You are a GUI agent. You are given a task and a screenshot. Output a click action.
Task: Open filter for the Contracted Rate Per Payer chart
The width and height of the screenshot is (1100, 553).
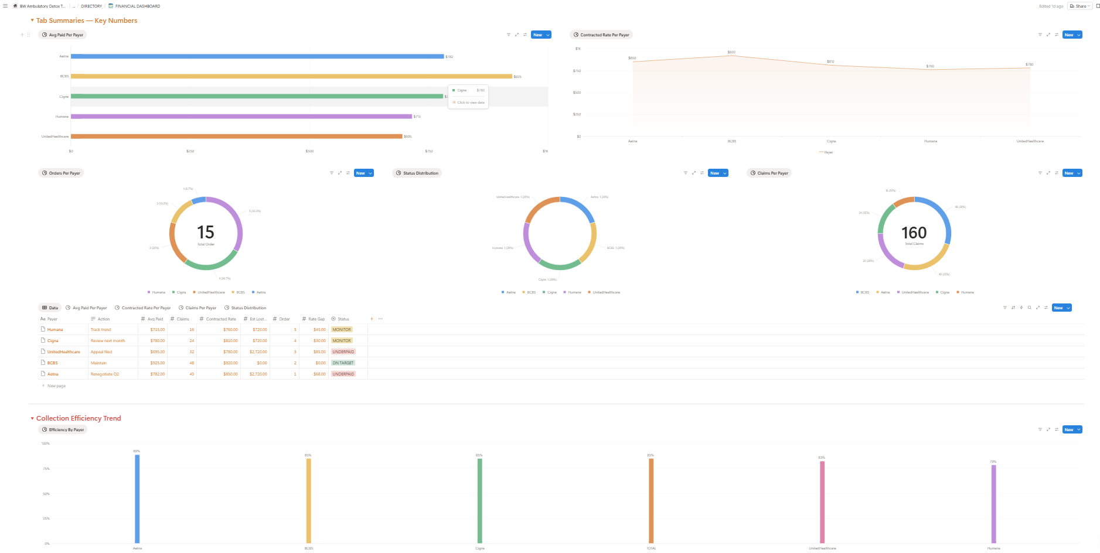click(x=1040, y=35)
